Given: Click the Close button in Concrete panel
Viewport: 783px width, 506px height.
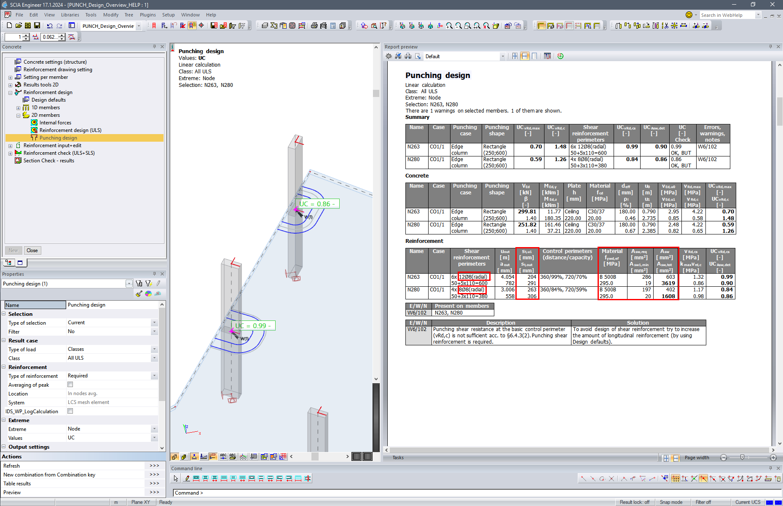Looking at the screenshot, I should click(32, 250).
